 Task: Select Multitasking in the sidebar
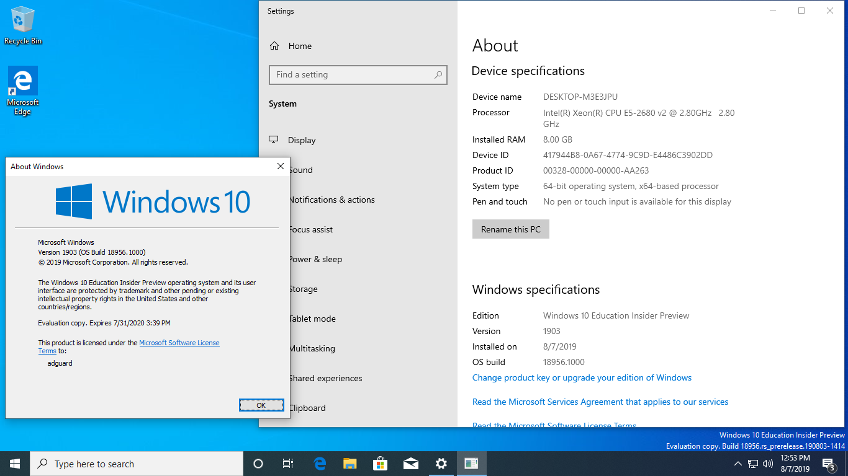click(x=312, y=348)
